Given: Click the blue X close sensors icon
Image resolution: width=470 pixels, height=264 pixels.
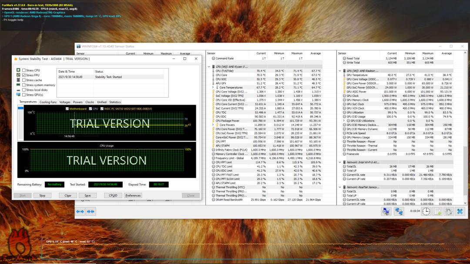Looking at the screenshot, I should tap(460, 211).
